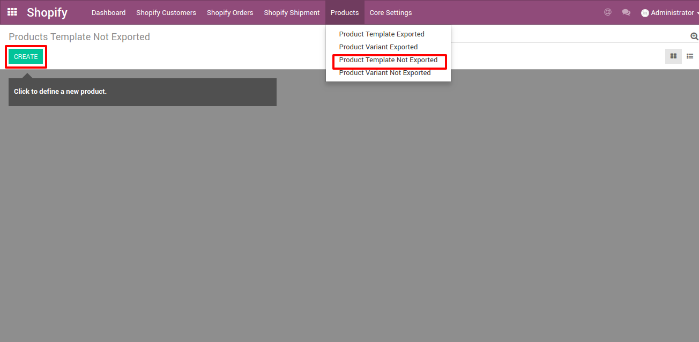Click the @ mentions icon

point(607,12)
